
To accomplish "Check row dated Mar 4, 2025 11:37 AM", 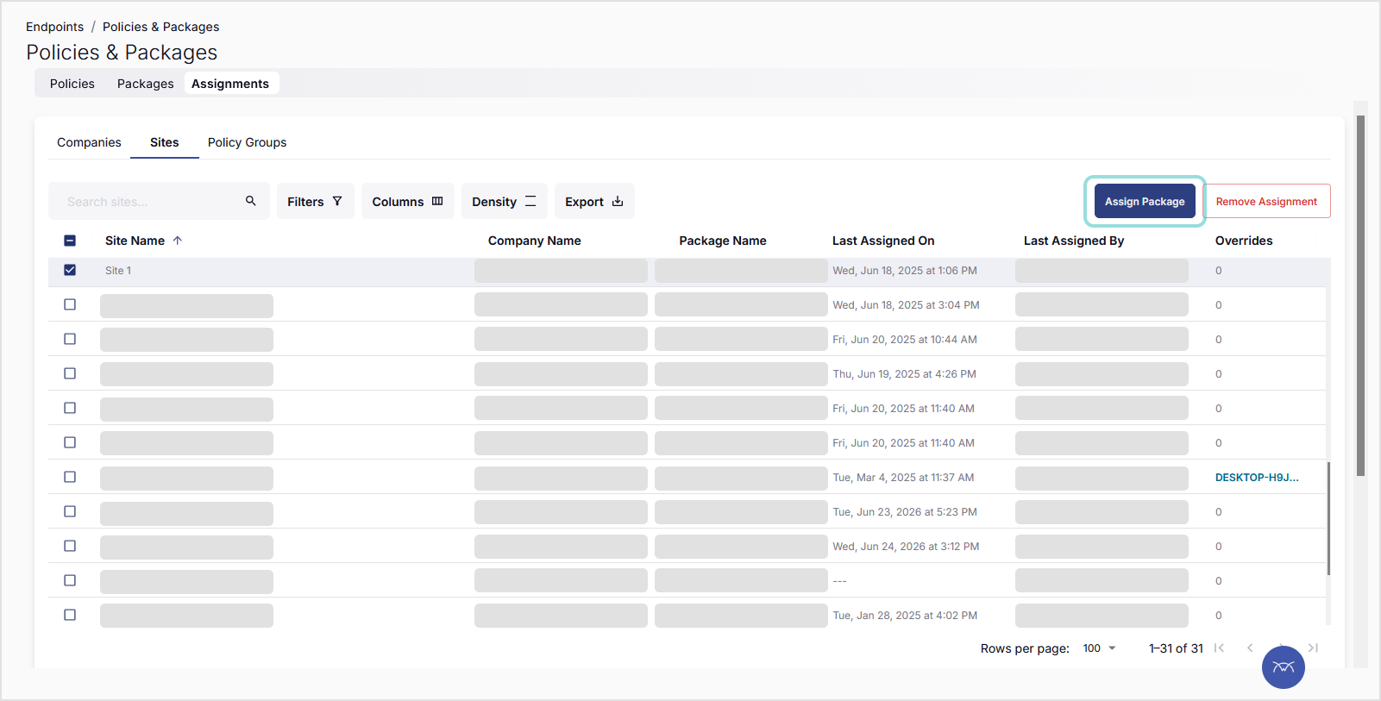I will 70,477.
